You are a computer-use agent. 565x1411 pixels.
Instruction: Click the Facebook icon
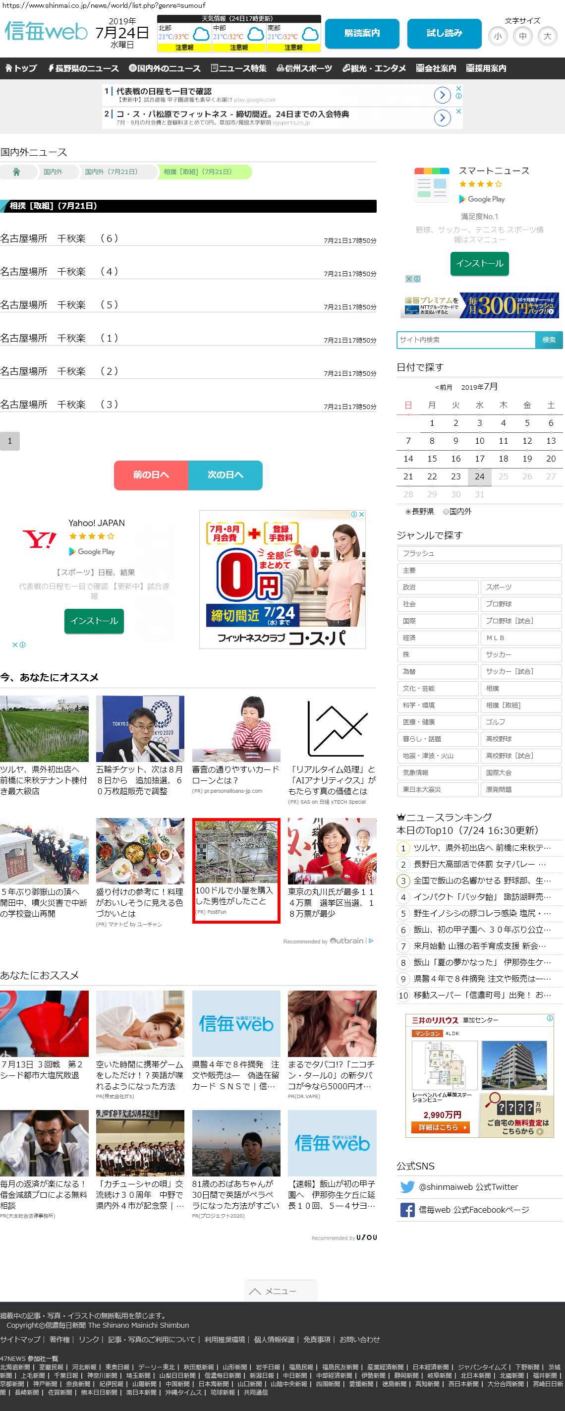coord(407,1209)
